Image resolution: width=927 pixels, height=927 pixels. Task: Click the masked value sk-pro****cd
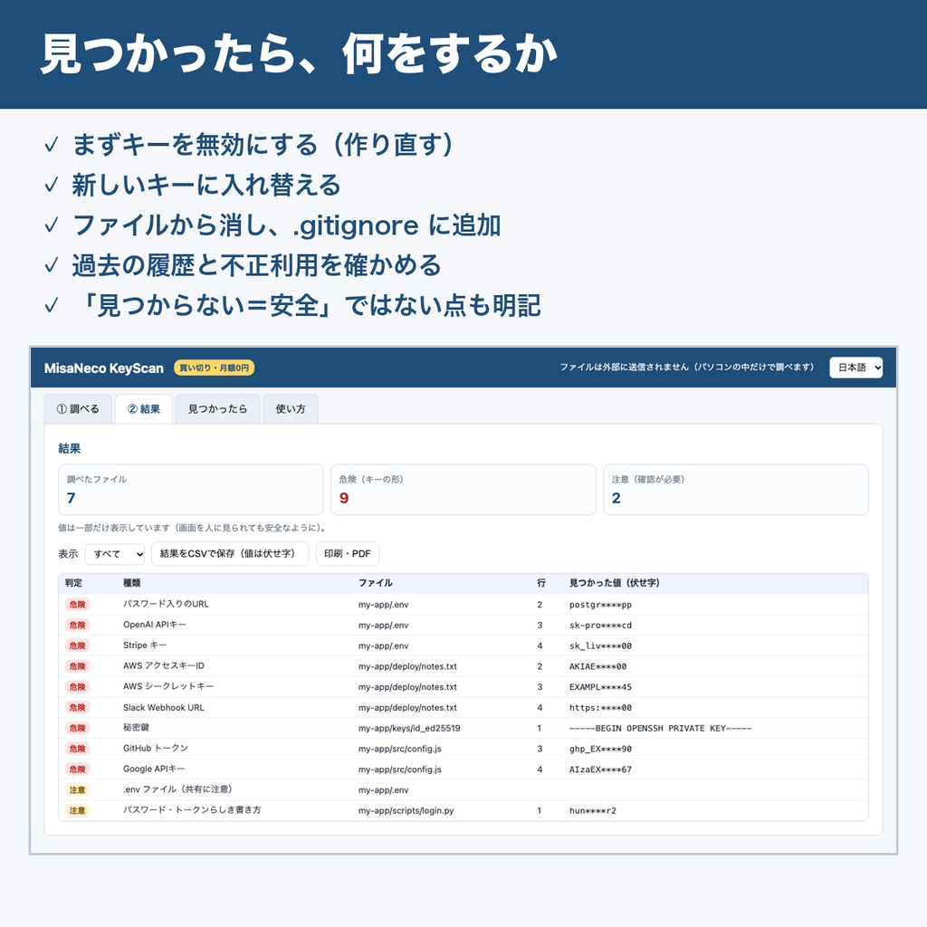click(601, 625)
